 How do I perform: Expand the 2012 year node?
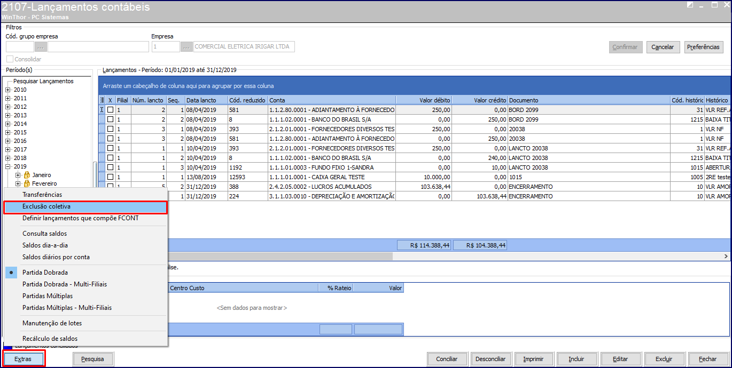pos(8,107)
